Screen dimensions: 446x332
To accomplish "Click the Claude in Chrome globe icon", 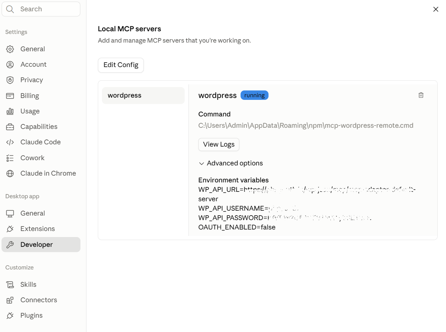I will click(10, 173).
